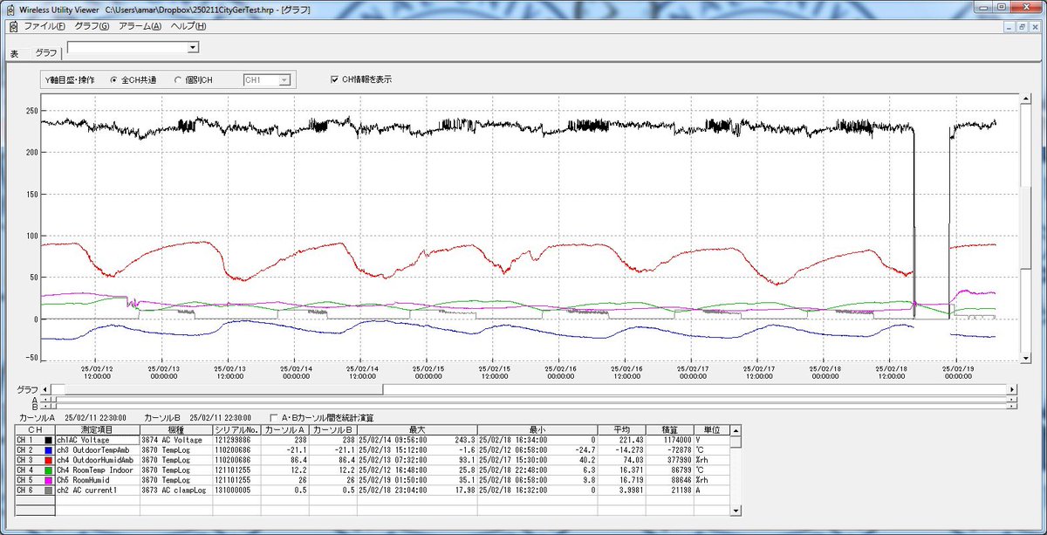Screen dimensions: 1047x535
Task: Click the document icon in menu bar
Action: click(12, 26)
